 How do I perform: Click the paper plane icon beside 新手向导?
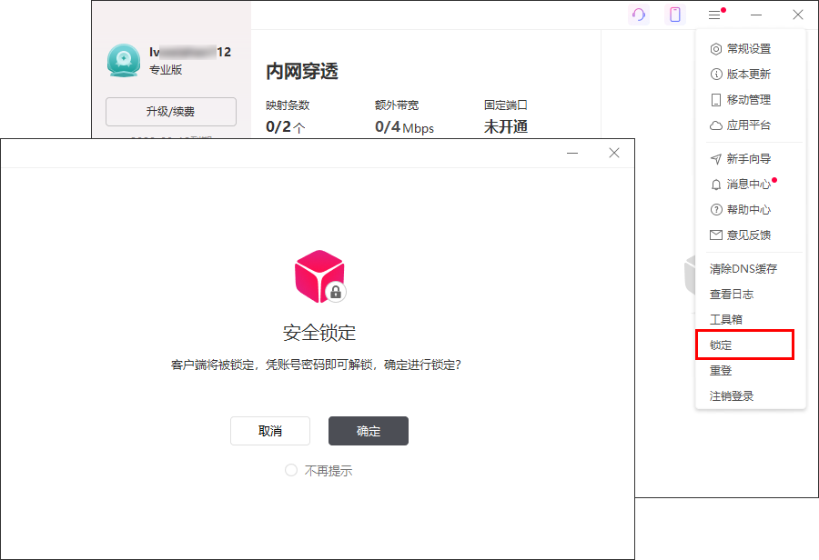pyautogui.click(x=715, y=159)
